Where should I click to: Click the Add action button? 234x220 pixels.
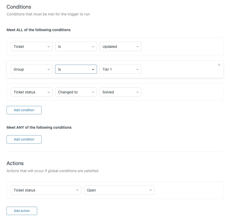(22, 211)
